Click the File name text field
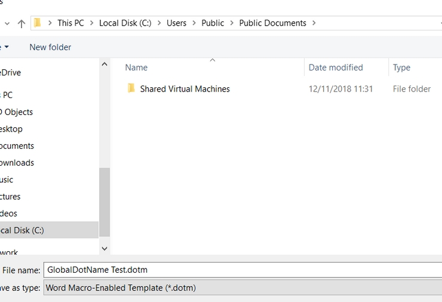This screenshot has height=302, width=442. (242, 270)
